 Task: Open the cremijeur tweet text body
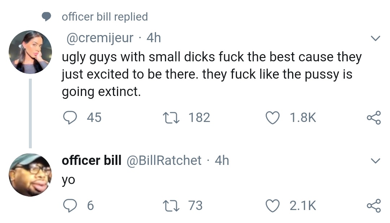pyautogui.click(x=211, y=74)
